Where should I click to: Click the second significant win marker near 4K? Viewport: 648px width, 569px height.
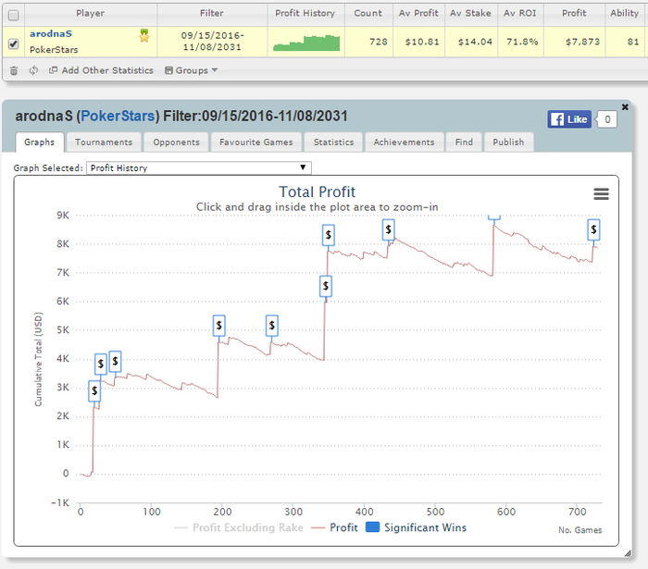tap(115, 362)
